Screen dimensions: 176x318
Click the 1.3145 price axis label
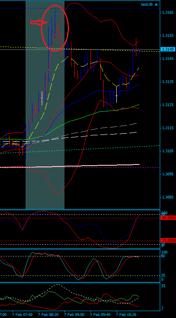pyautogui.click(x=167, y=59)
